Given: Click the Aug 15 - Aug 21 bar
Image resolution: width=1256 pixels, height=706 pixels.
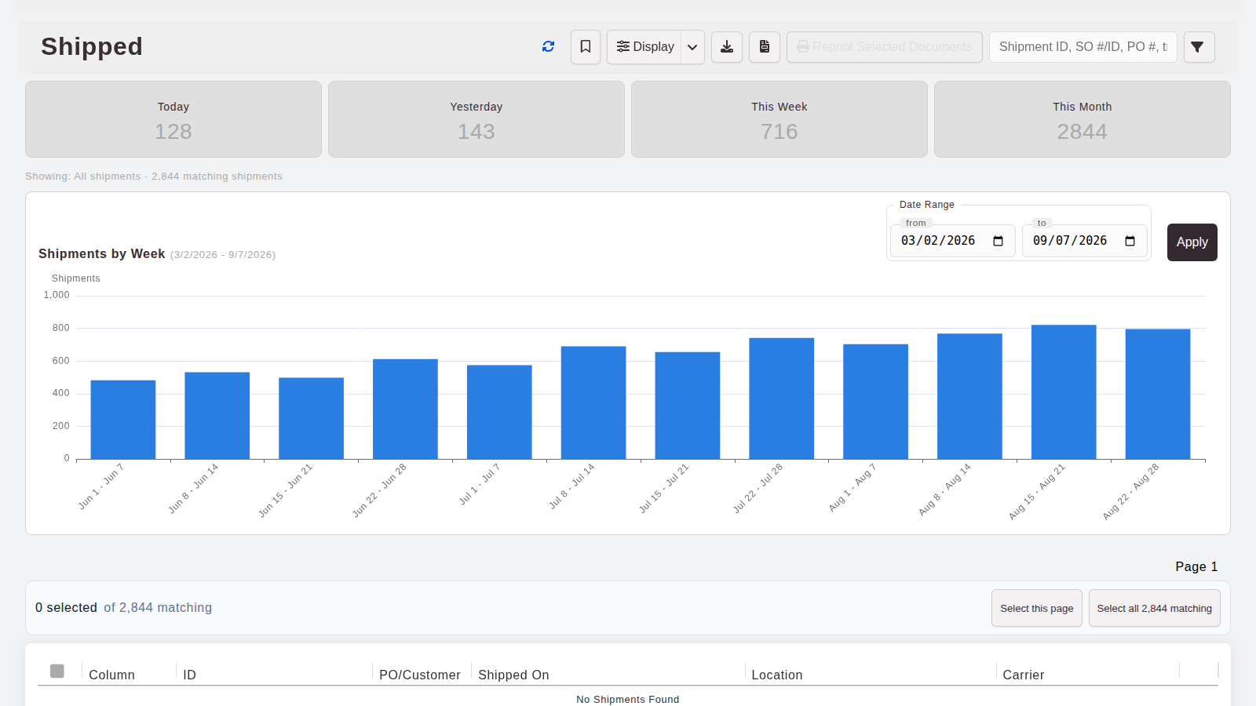Looking at the screenshot, I should coord(1064,392).
